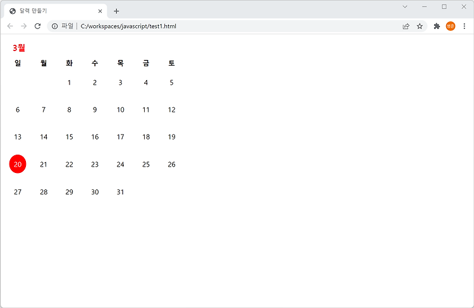Open Chrome's three-dot menu
This screenshot has height=308, width=474.
[x=465, y=27]
